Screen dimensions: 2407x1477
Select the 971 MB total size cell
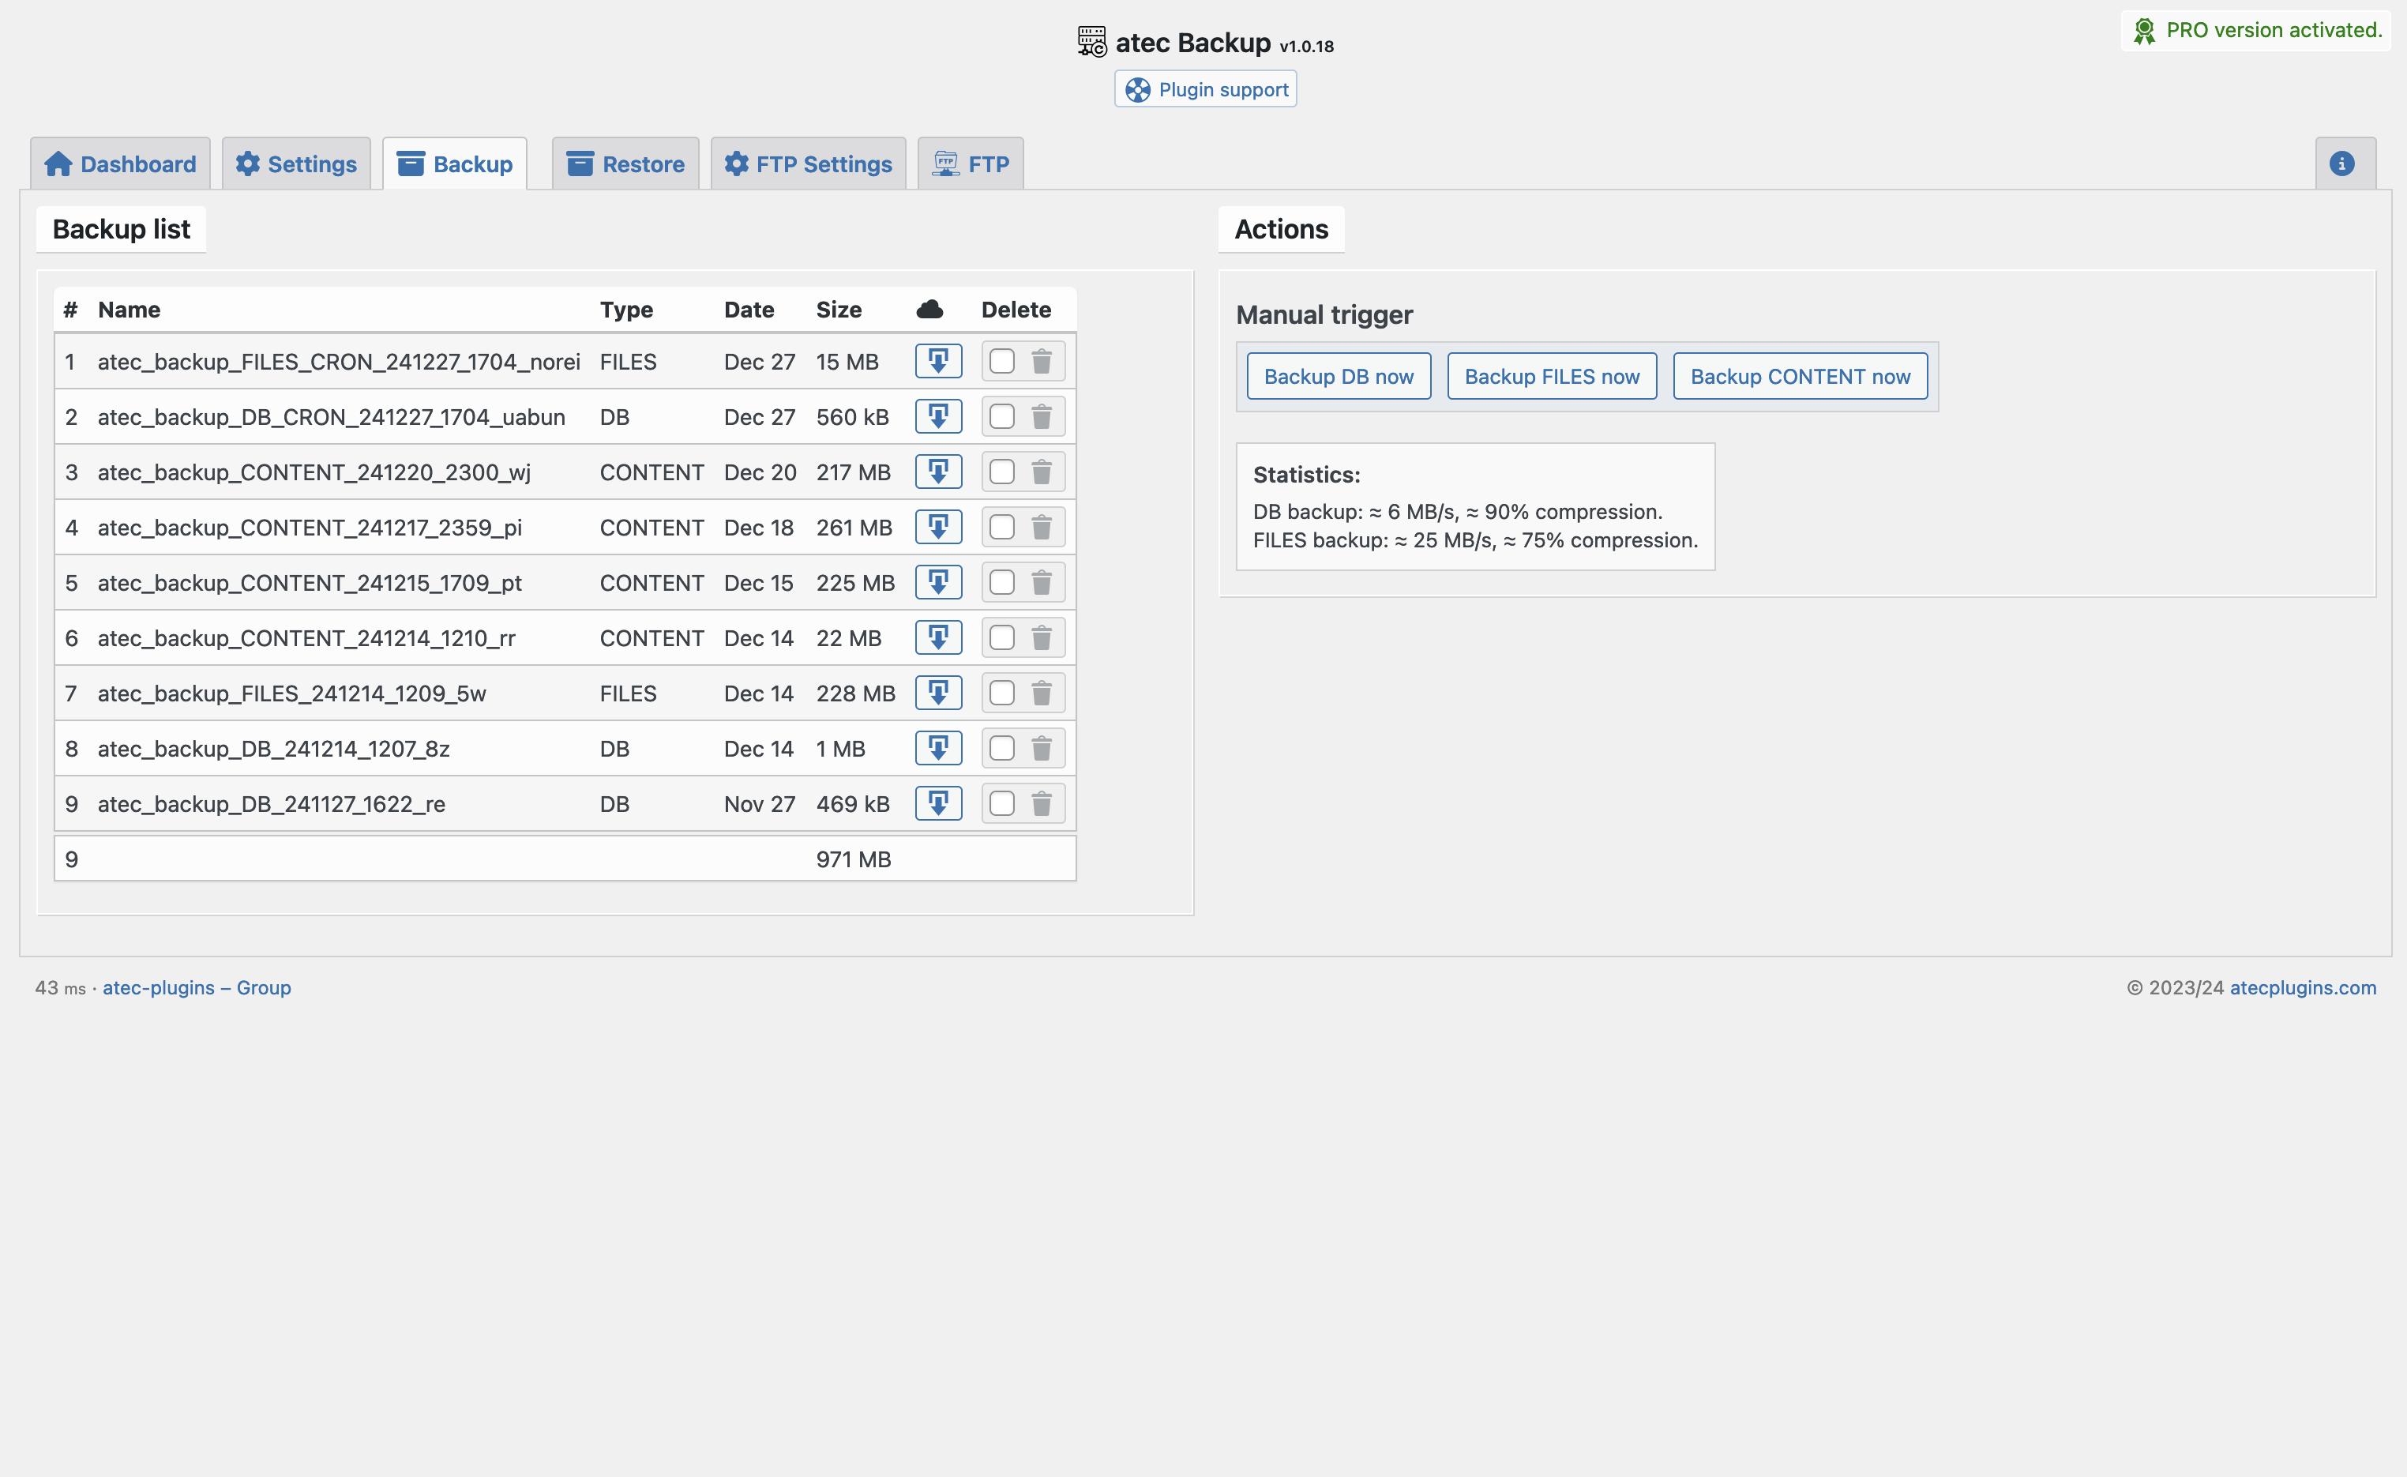853,859
